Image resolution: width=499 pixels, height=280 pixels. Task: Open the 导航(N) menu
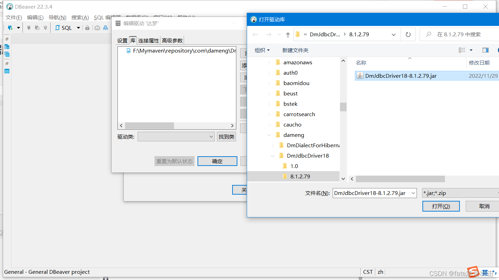(58, 18)
